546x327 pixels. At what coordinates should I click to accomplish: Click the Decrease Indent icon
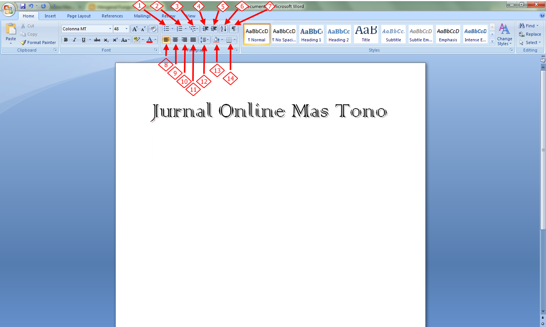coord(205,29)
